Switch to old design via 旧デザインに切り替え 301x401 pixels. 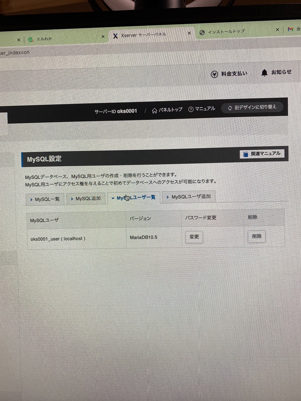pos(252,107)
